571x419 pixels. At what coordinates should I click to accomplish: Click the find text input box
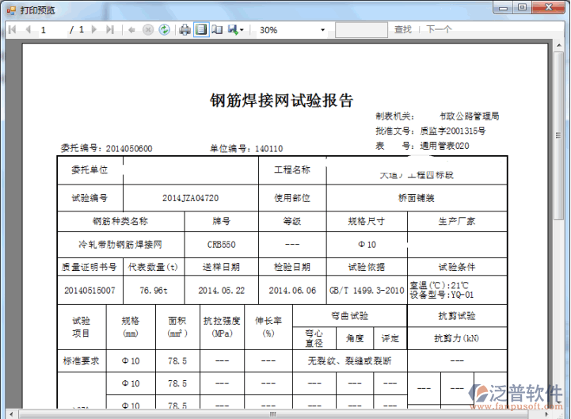coord(360,29)
